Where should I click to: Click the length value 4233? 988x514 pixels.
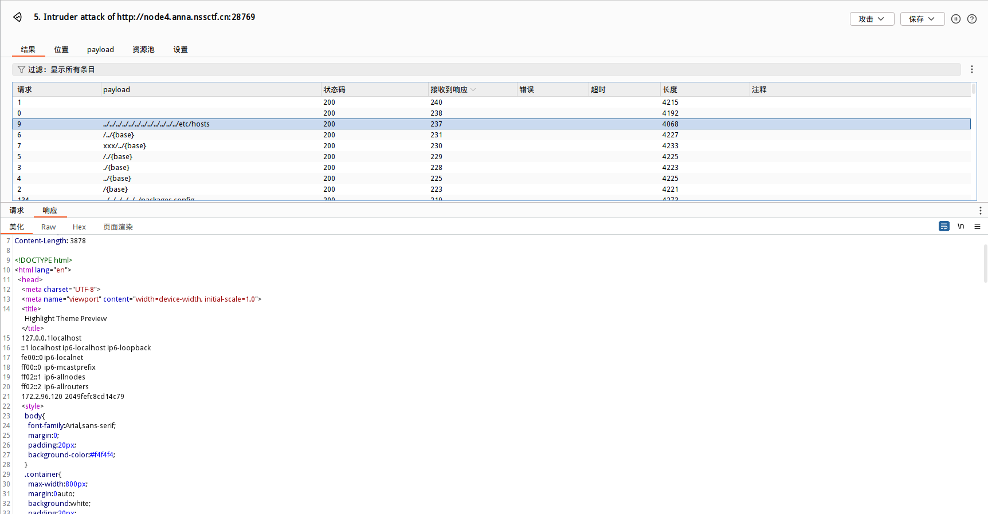click(670, 146)
